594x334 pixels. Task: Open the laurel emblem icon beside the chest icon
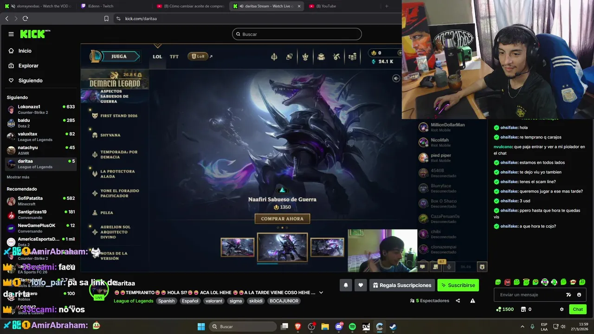tap(305, 57)
